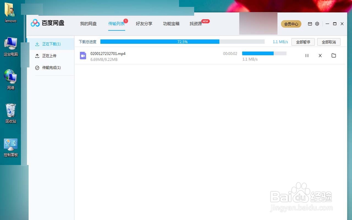This screenshot has height=220, width=352.
Task: Switch to the 传输列表 tab
Action: (116, 24)
